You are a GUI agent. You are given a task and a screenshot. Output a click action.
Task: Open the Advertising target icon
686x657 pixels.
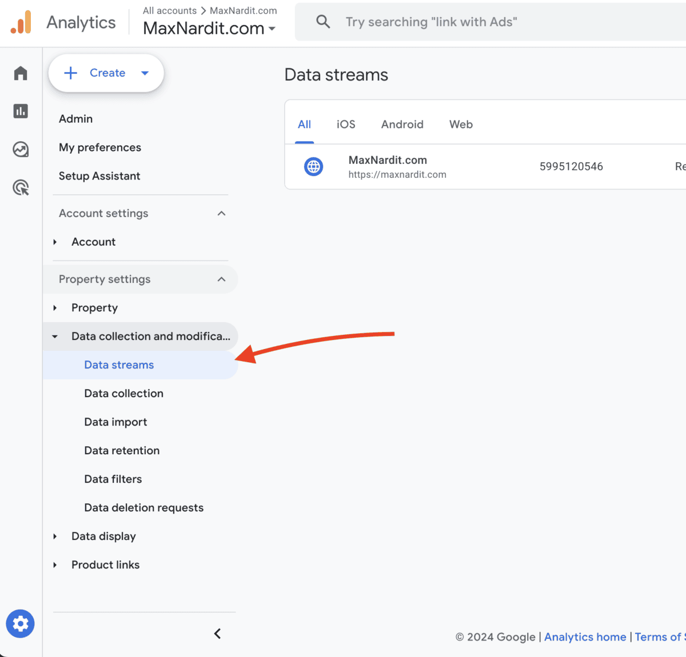click(21, 187)
